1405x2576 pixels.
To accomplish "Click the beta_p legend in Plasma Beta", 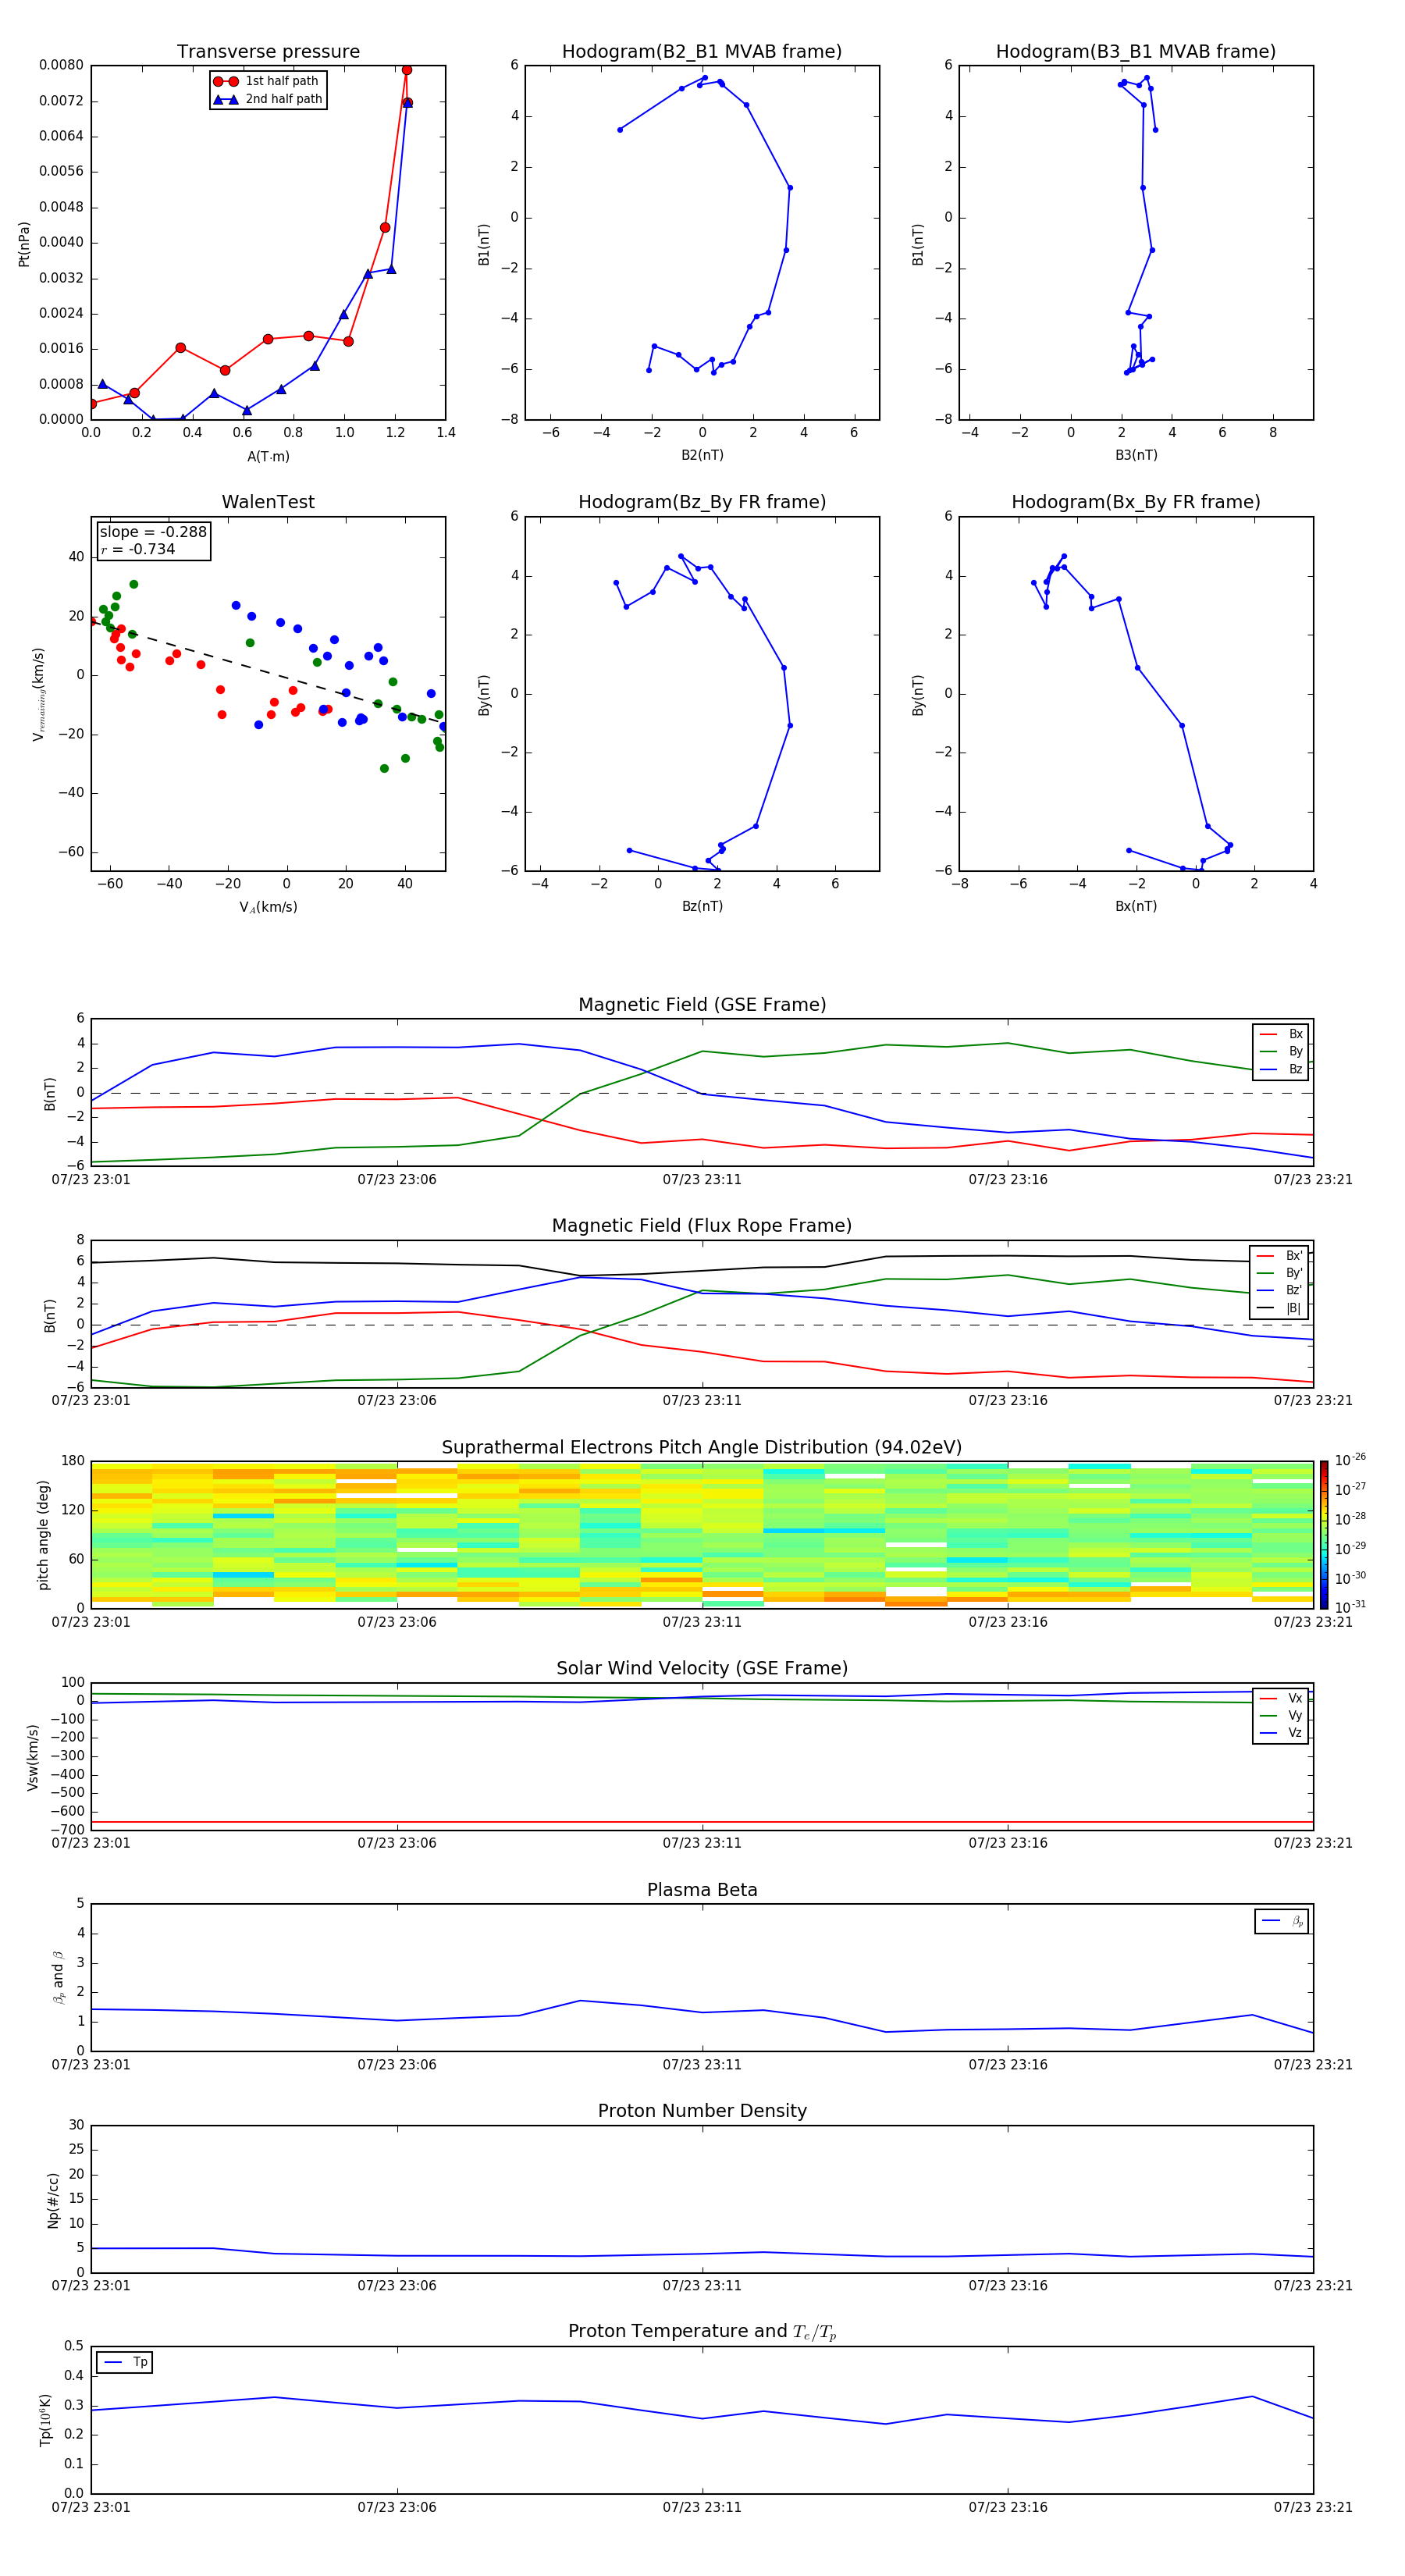I will click(x=1282, y=1921).
